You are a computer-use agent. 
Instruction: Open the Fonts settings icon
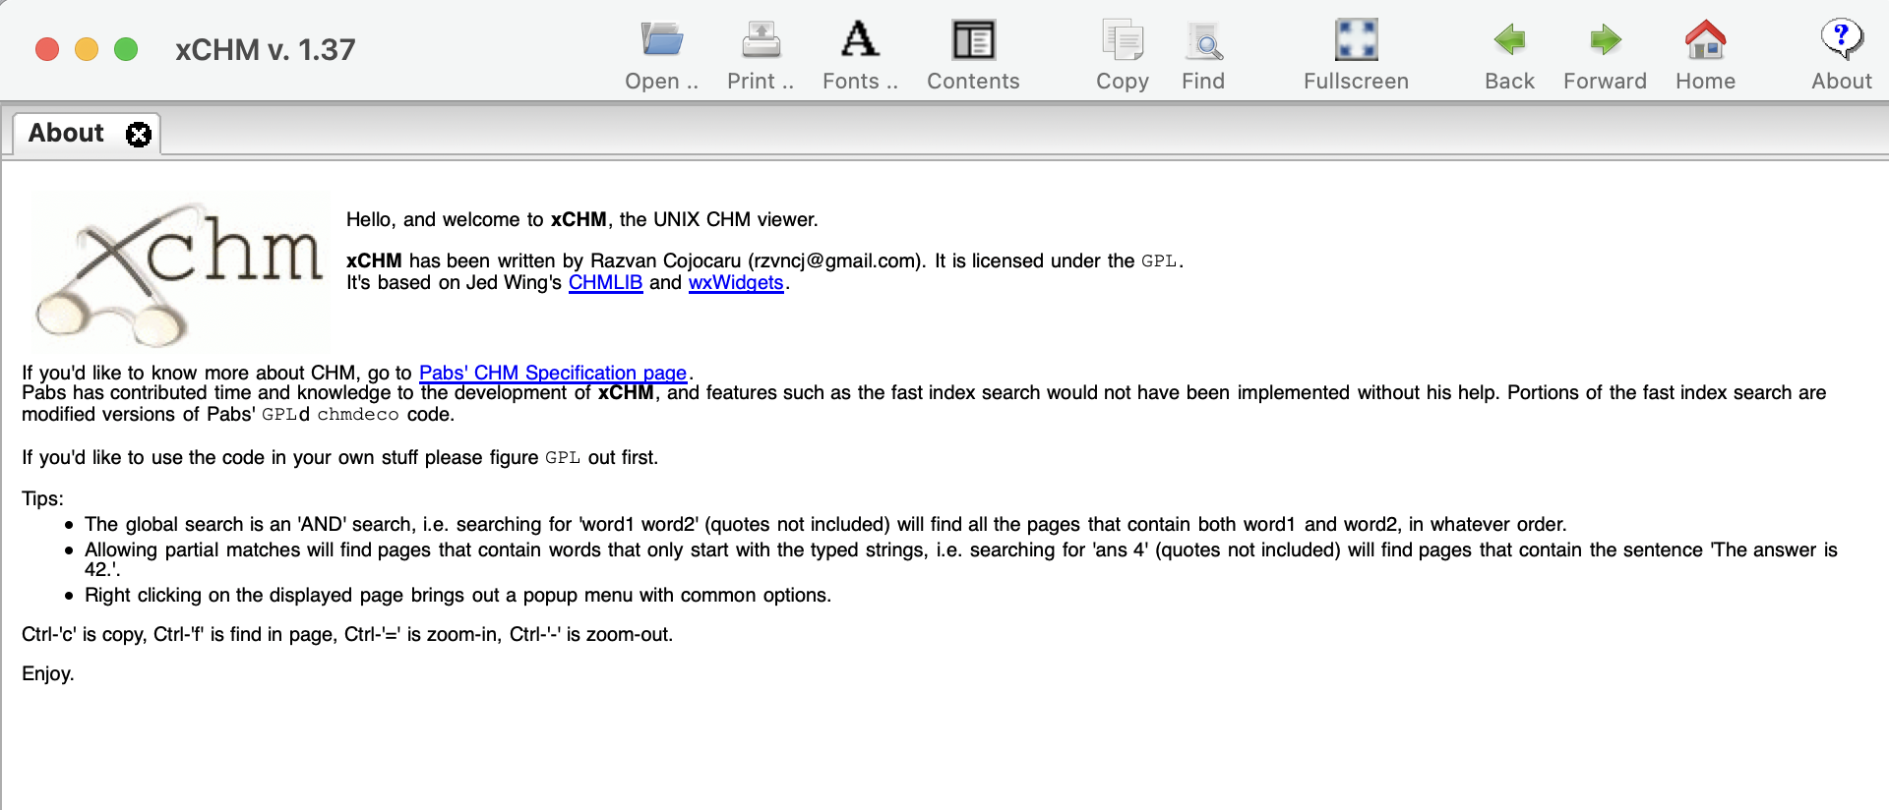(x=860, y=40)
